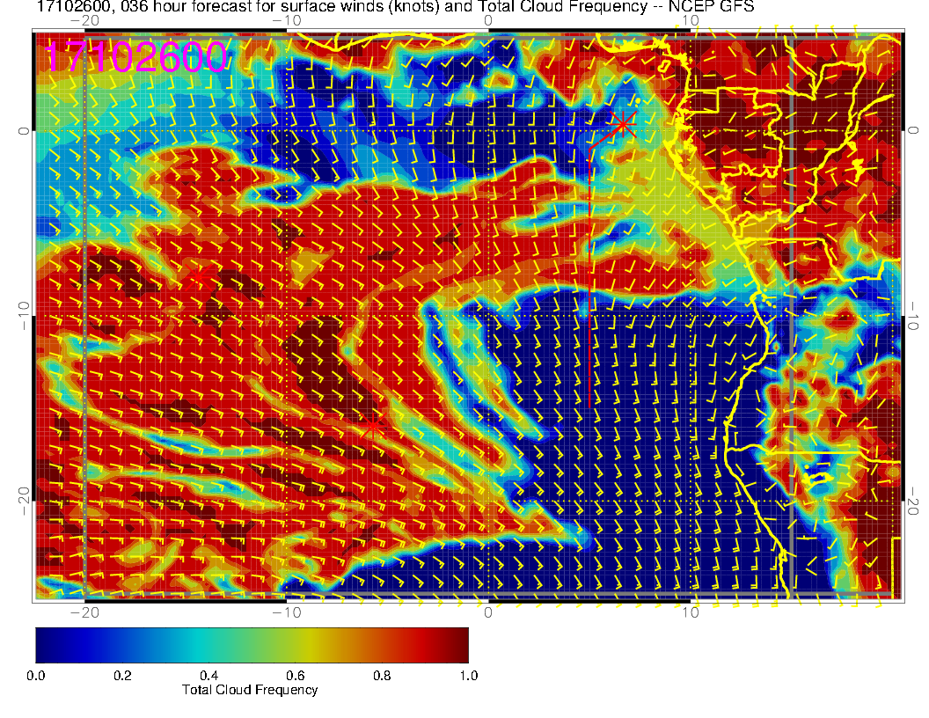929x718 pixels.
Task: Click the -20 latitude label on the right axis
Action: (913, 502)
